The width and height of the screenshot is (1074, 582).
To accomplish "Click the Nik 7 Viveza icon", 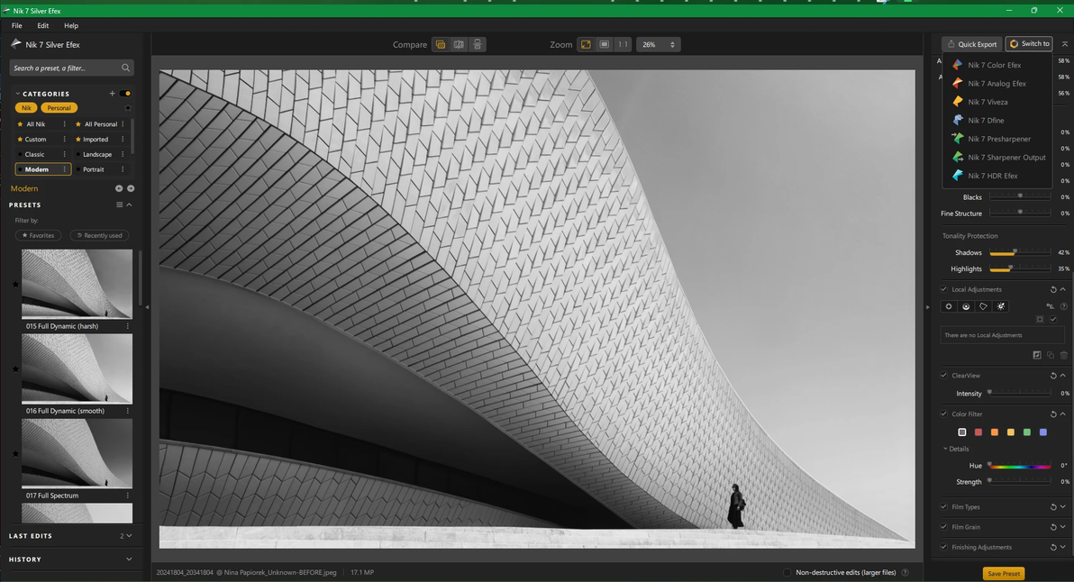I will coord(958,102).
